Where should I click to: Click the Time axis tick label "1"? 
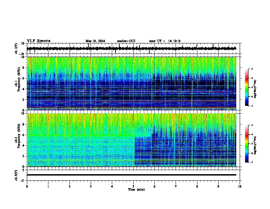coord(48,186)
